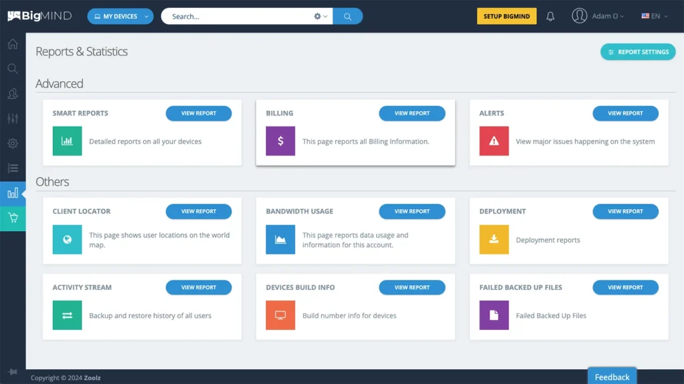
Task: Open Report Settings
Action: coord(638,52)
